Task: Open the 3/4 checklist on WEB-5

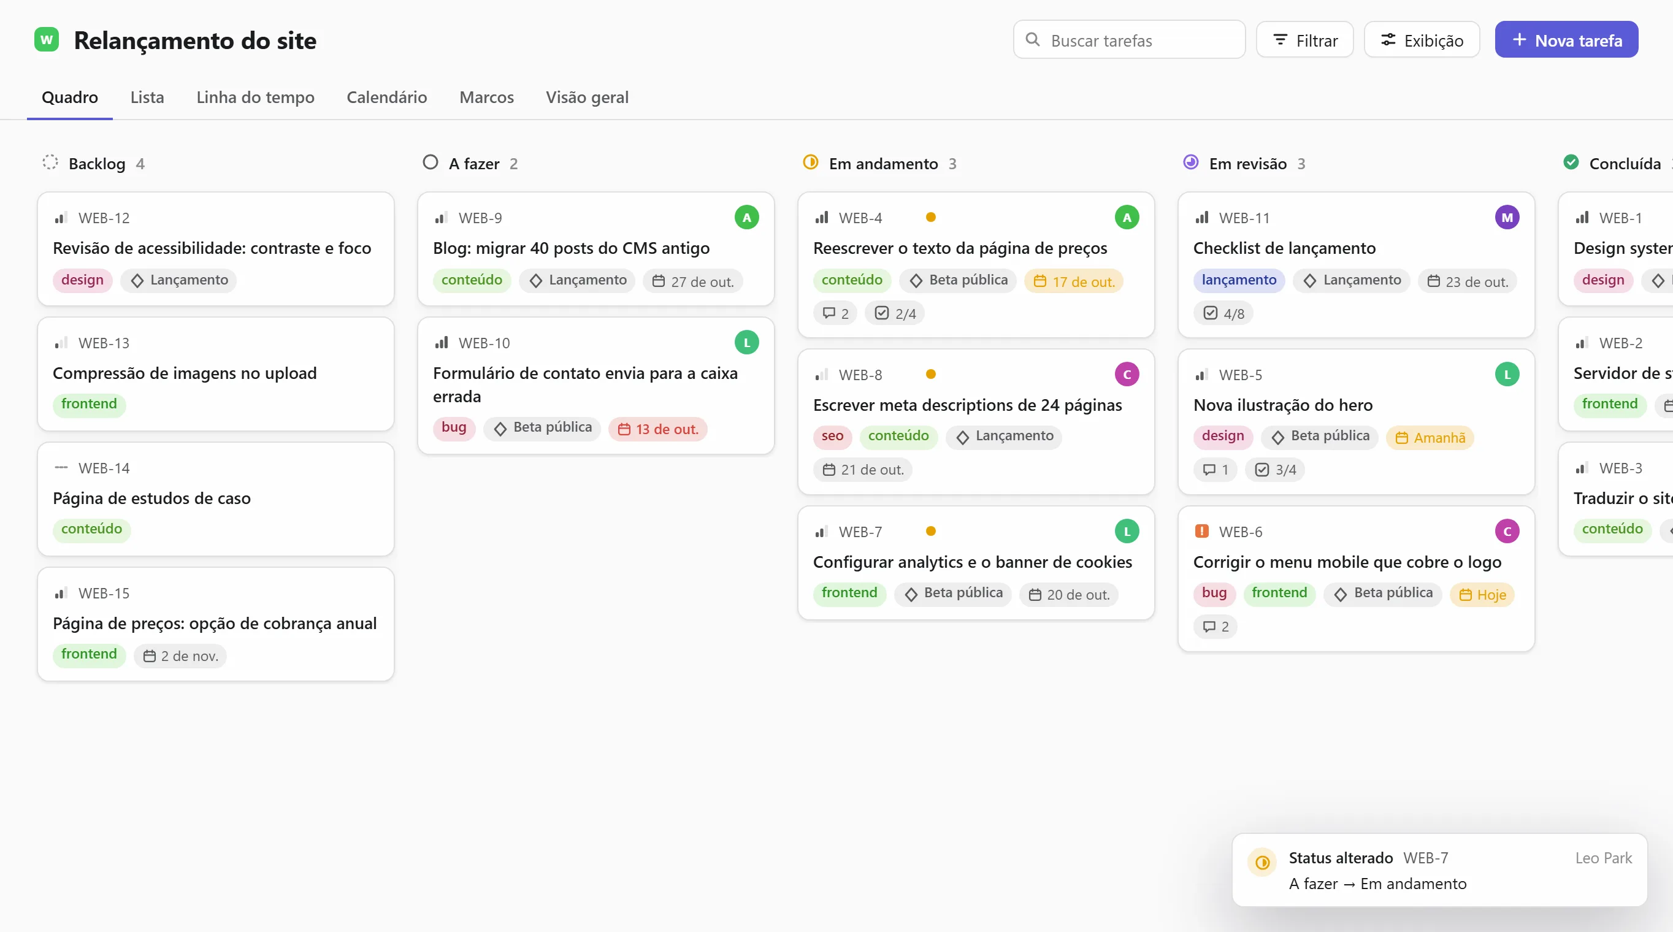Action: click(x=1275, y=470)
